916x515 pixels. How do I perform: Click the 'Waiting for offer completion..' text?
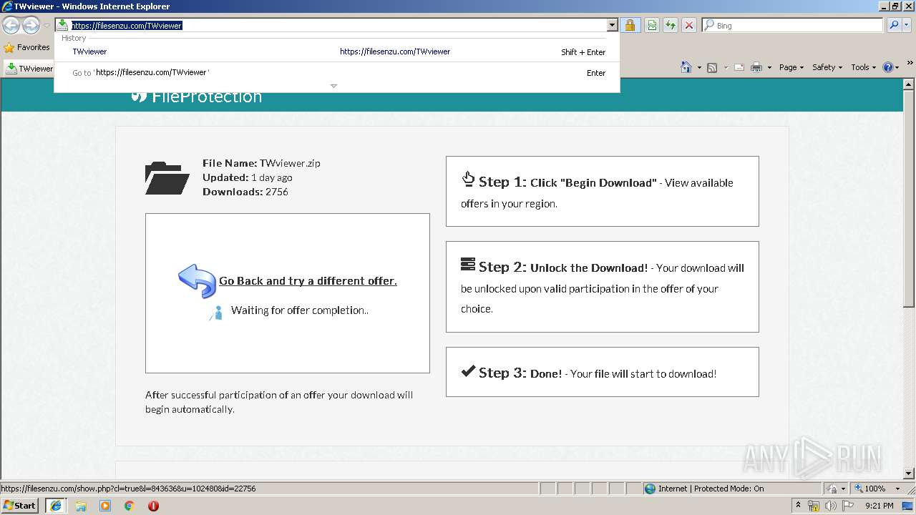coord(300,310)
